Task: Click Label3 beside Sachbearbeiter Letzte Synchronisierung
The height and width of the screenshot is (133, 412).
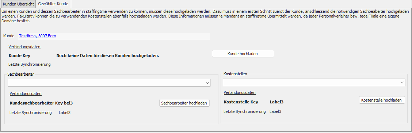Action: click(x=65, y=113)
